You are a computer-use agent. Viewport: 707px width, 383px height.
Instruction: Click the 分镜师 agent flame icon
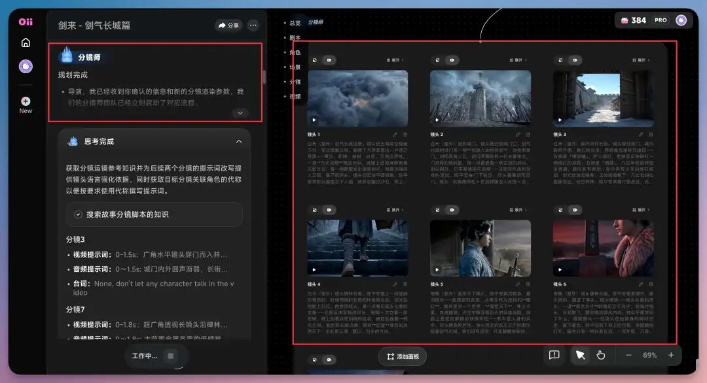click(67, 56)
